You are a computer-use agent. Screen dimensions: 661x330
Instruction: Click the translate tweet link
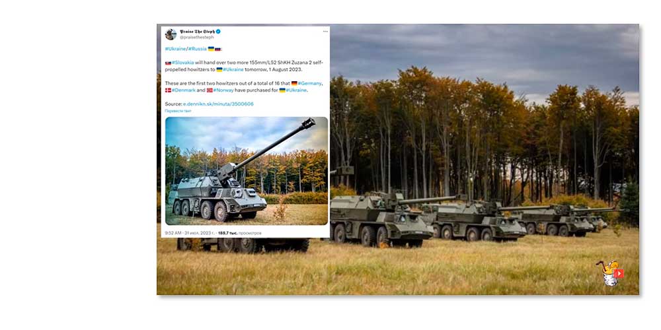tap(178, 111)
